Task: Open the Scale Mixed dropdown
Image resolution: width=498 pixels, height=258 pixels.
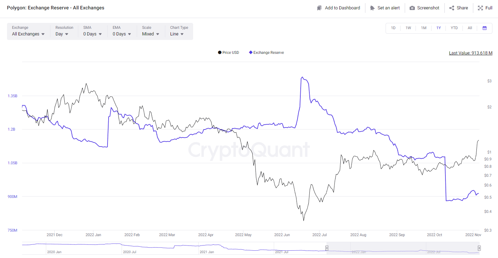Action: coord(151,34)
